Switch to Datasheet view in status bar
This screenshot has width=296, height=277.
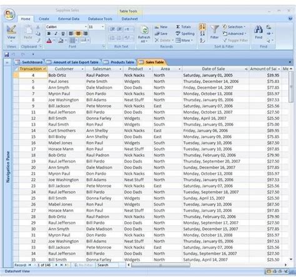tap(269, 271)
